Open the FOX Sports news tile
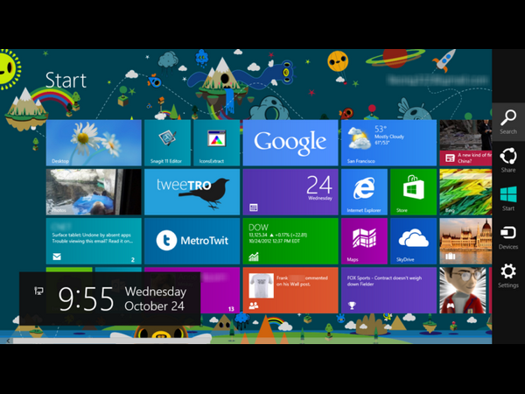The height and width of the screenshot is (394, 525). (388, 290)
